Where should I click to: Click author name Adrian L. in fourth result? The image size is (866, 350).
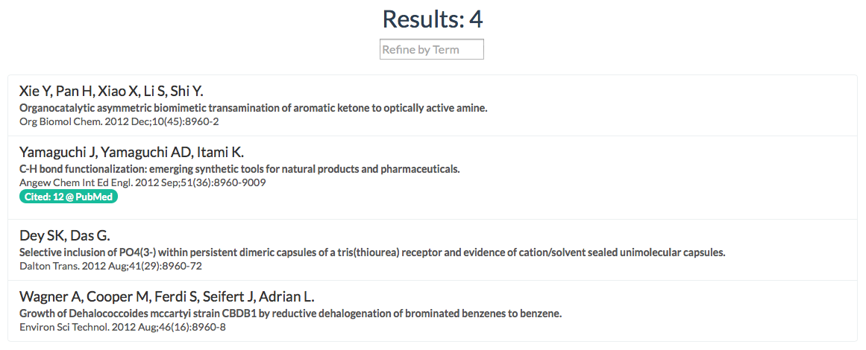click(296, 297)
